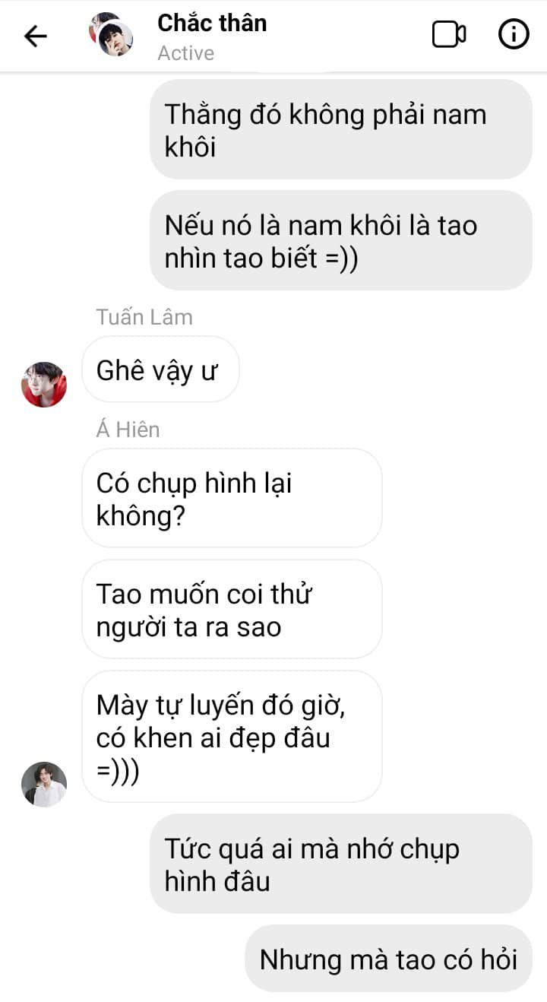Open the group avatar in the header
This screenshot has height=1002, width=547.
point(111,34)
